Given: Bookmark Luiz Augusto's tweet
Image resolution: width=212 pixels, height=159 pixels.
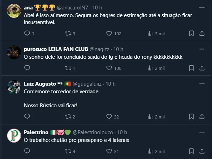Looking at the screenshot, I should (191, 117).
